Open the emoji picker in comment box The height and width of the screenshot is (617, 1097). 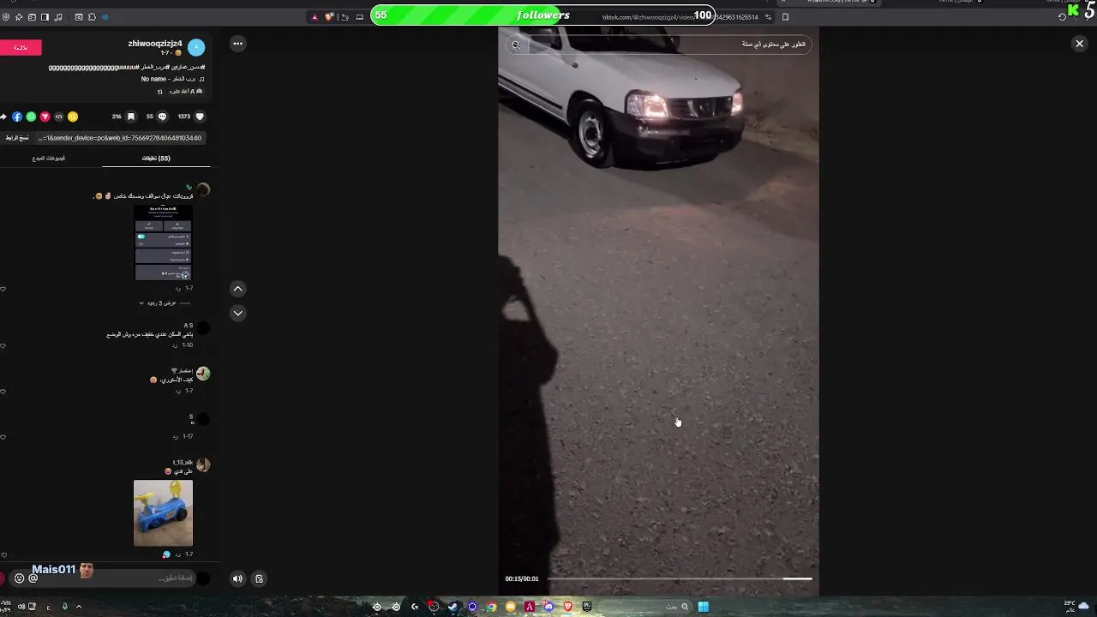coord(20,578)
